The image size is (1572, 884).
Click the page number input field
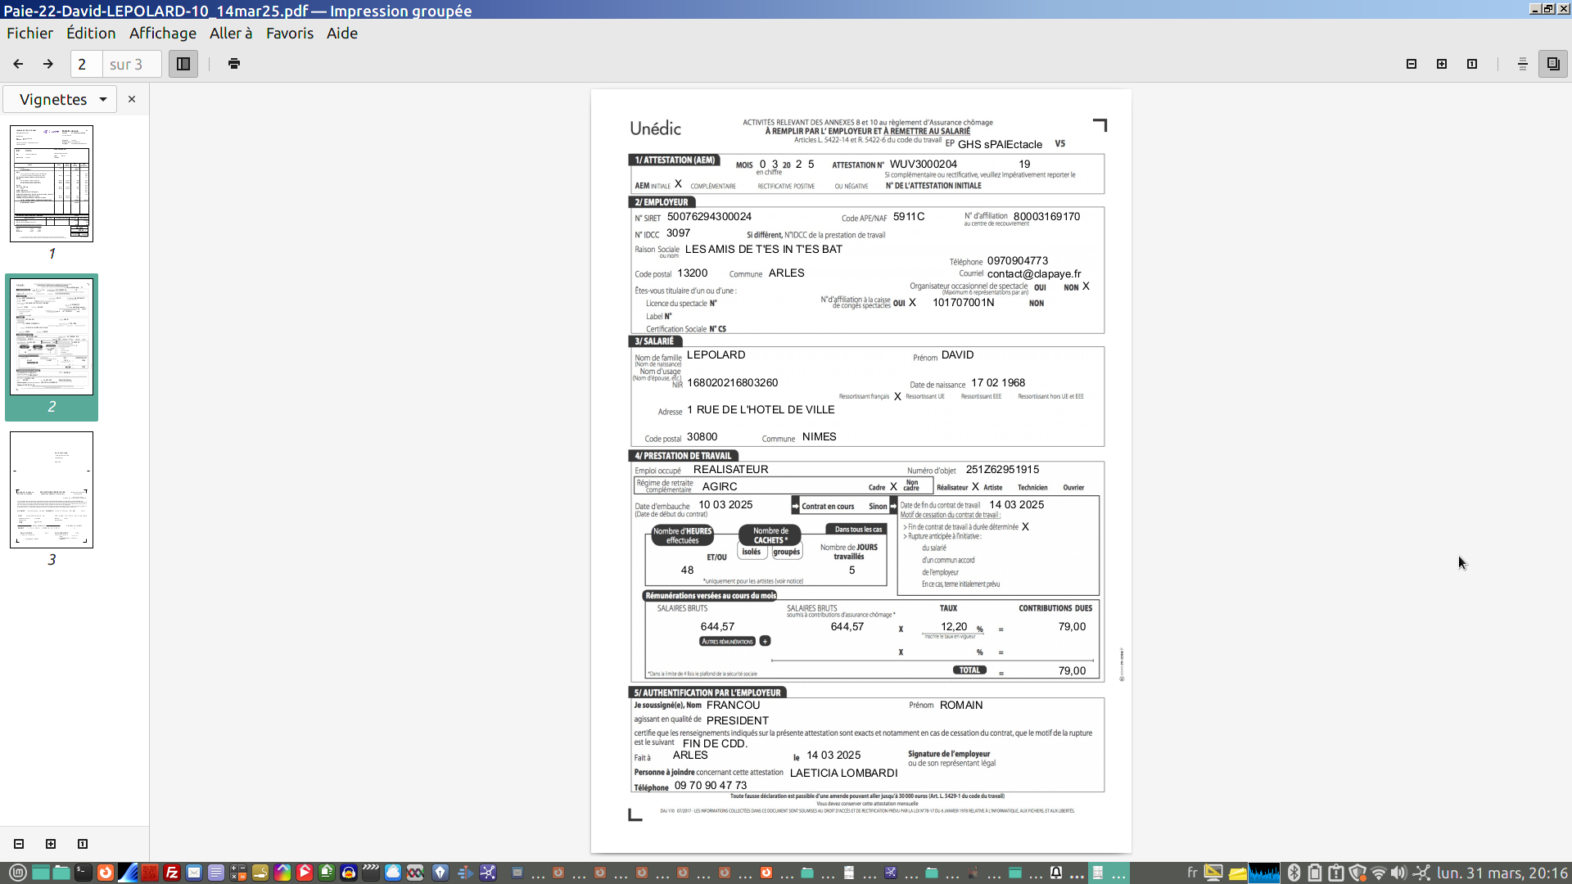click(87, 64)
